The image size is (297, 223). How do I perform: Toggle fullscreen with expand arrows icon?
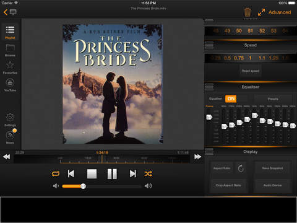pos(261,12)
